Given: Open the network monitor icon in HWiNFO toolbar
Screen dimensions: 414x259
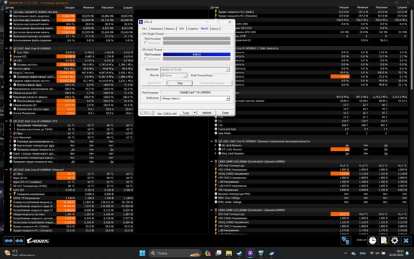Looking at the screenshot, I should (346, 240).
